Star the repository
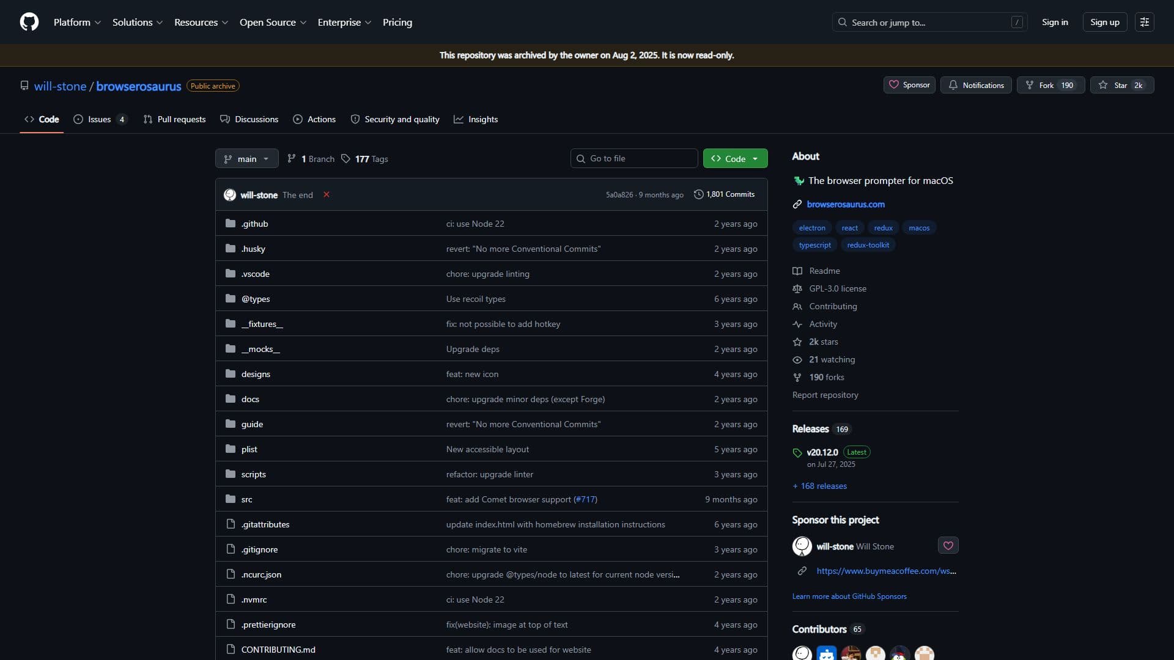1174x660 pixels. [x=1121, y=85]
